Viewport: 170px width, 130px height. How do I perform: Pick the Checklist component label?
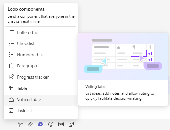coord(26,43)
